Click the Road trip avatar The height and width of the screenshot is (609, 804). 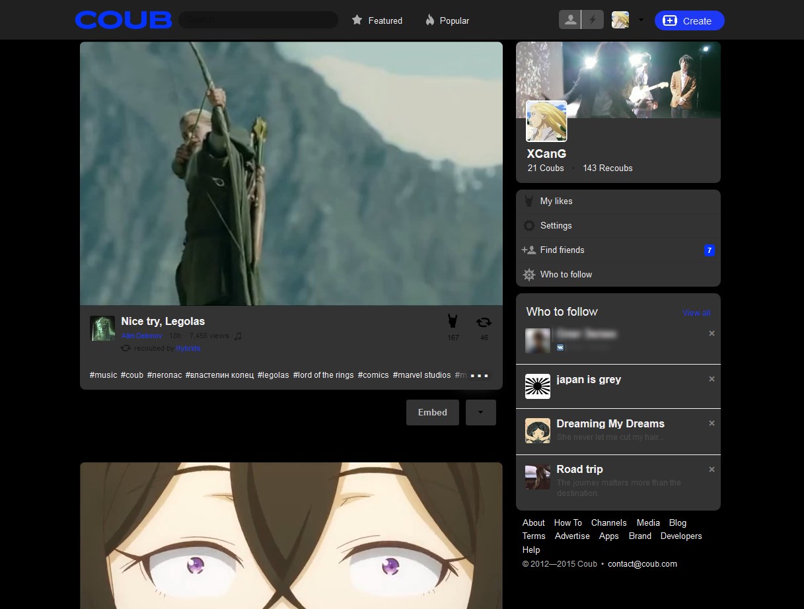tap(538, 477)
